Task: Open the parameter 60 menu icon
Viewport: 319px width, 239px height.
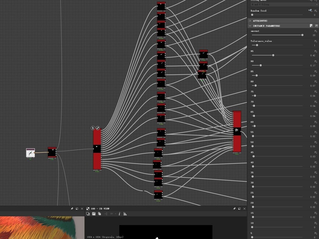Action: (x=316, y=122)
